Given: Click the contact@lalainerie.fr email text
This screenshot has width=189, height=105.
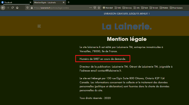Looking at the screenshot, I should pos(109,71).
